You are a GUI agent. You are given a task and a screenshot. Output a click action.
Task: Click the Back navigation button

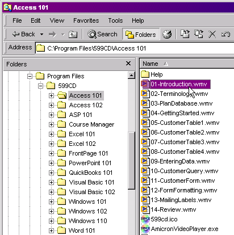(x=23, y=34)
